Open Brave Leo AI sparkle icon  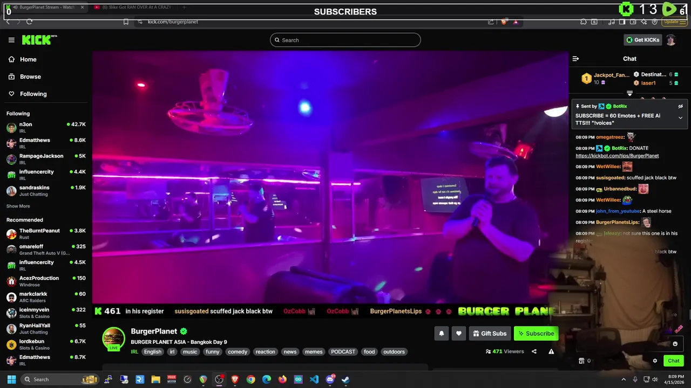[645, 22]
